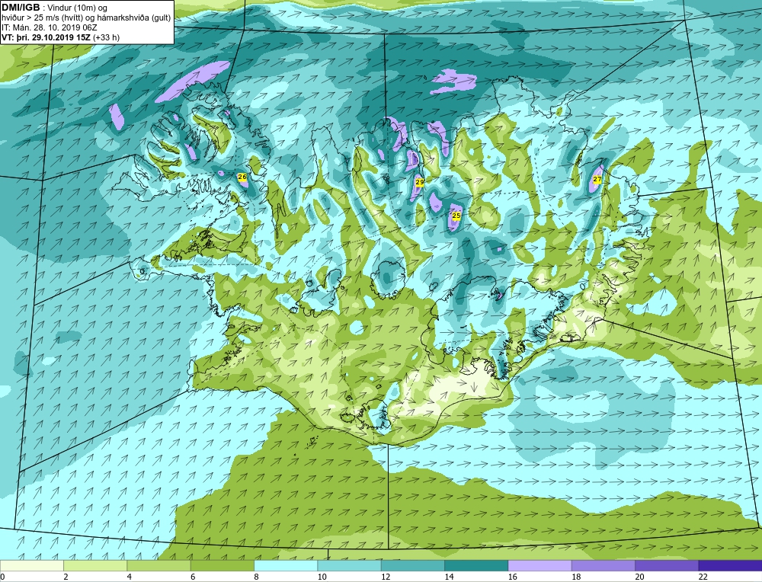Select the 16–18 m/s lavender legend swatch

coord(540,565)
